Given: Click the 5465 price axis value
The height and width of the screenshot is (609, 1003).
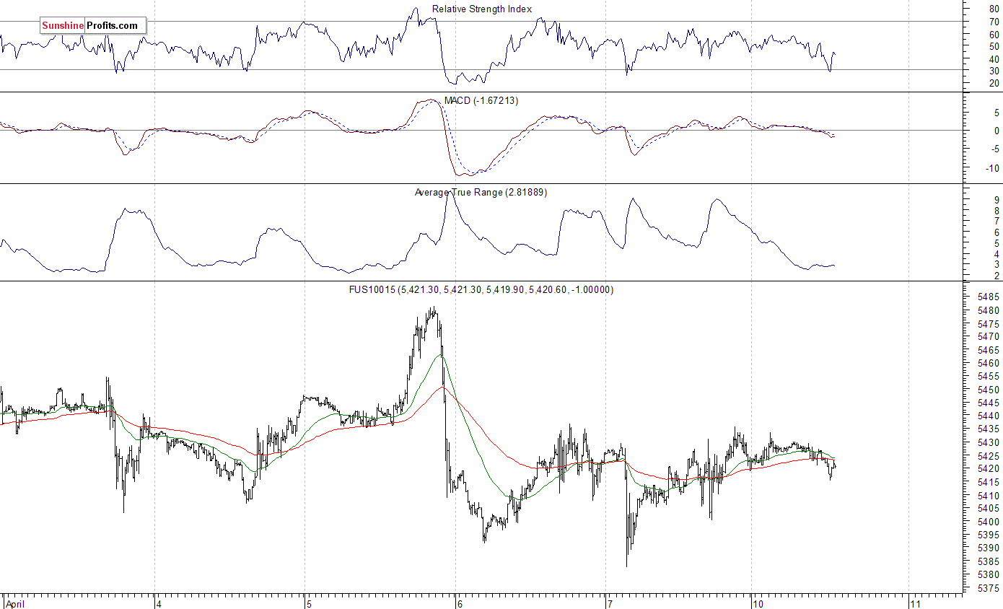Looking at the screenshot, I should tap(988, 350).
